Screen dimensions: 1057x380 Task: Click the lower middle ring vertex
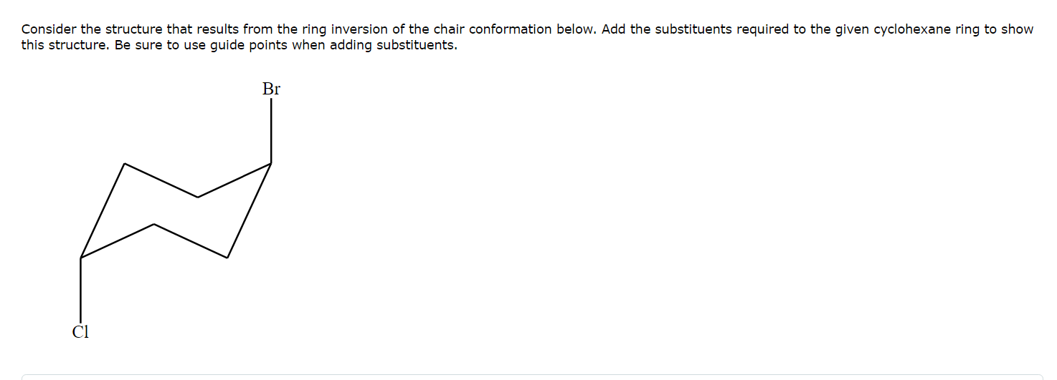click(154, 224)
